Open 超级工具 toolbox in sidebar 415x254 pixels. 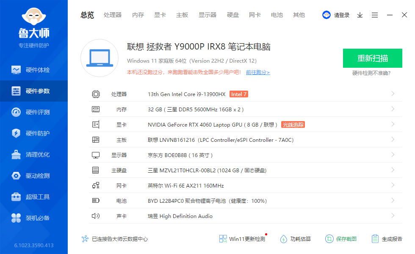(x=16, y=197)
